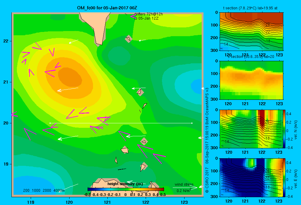Click latitude label 22 on the map axis
301x205 pixels.
(6, 41)
